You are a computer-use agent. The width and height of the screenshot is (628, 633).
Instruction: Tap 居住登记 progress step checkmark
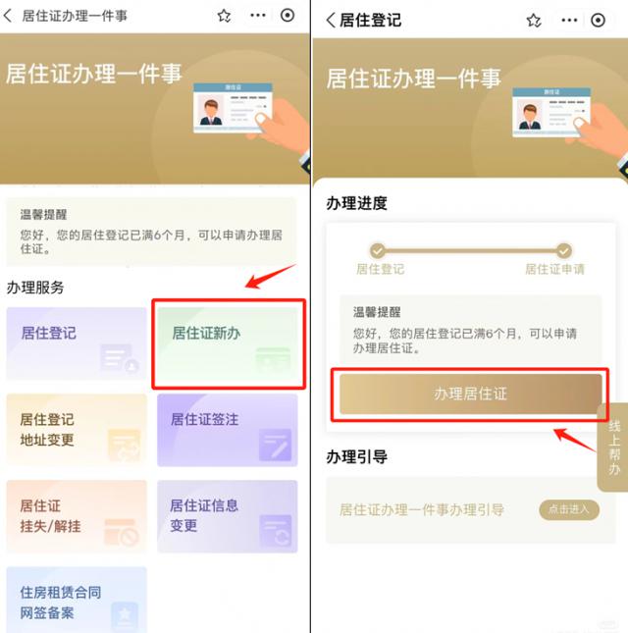(378, 250)
